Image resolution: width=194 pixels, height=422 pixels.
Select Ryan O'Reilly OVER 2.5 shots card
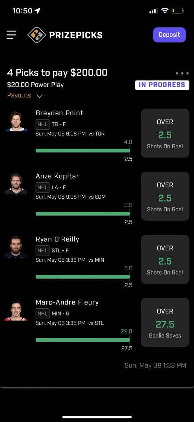165,259
